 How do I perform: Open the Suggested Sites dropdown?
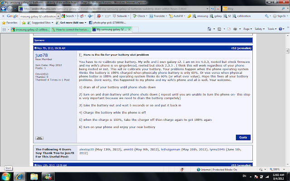click(x=40, y=23)
